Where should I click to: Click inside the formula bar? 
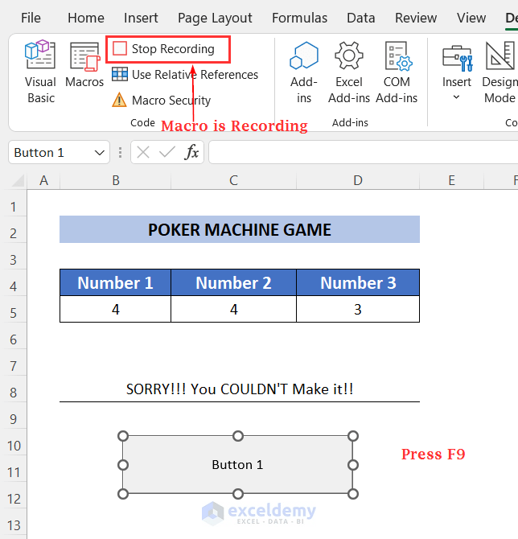[364, 152]
